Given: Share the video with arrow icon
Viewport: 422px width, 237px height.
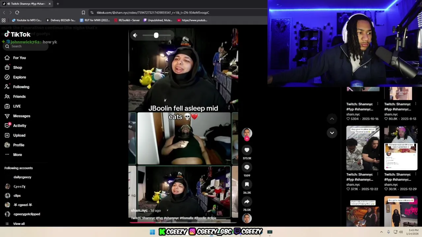Looking at the screenshot, I should (x=247, y=201).
